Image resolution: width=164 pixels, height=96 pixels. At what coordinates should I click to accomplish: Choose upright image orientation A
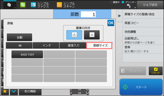74,35
